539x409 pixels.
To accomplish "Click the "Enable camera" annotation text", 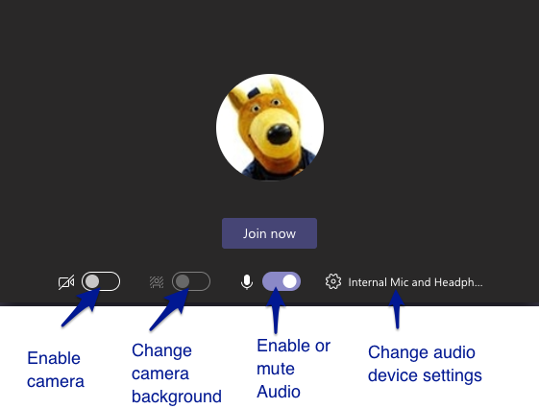I will (56, 370).
